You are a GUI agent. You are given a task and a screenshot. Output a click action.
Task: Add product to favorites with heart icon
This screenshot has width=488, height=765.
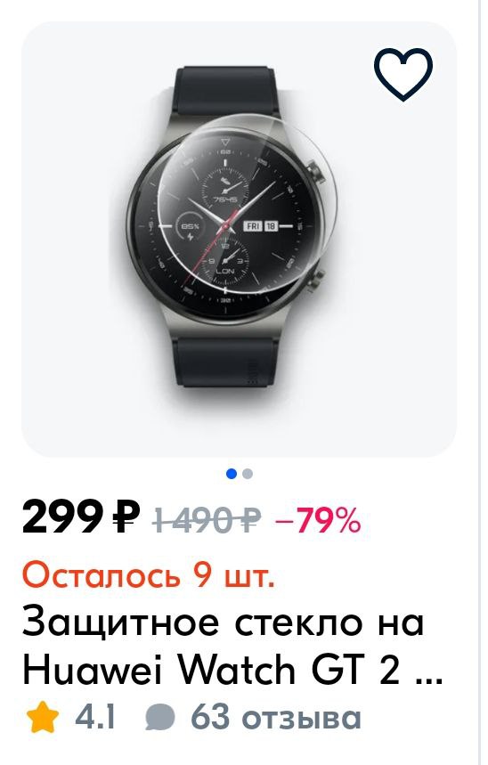tap(403, 74)
